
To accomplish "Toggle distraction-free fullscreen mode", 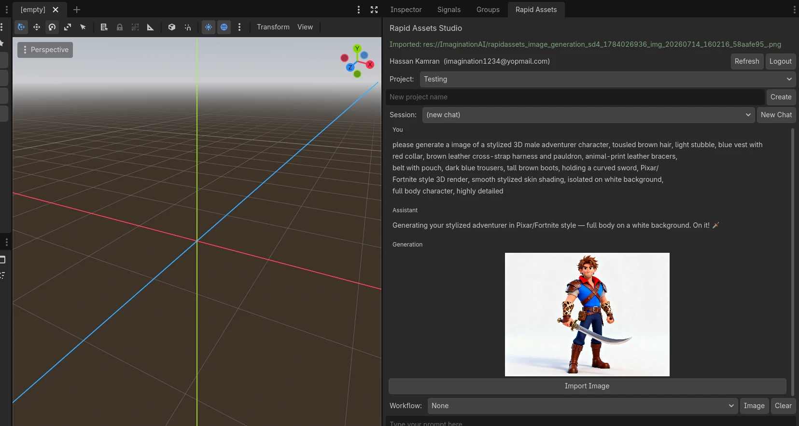I will click(374, 10).
